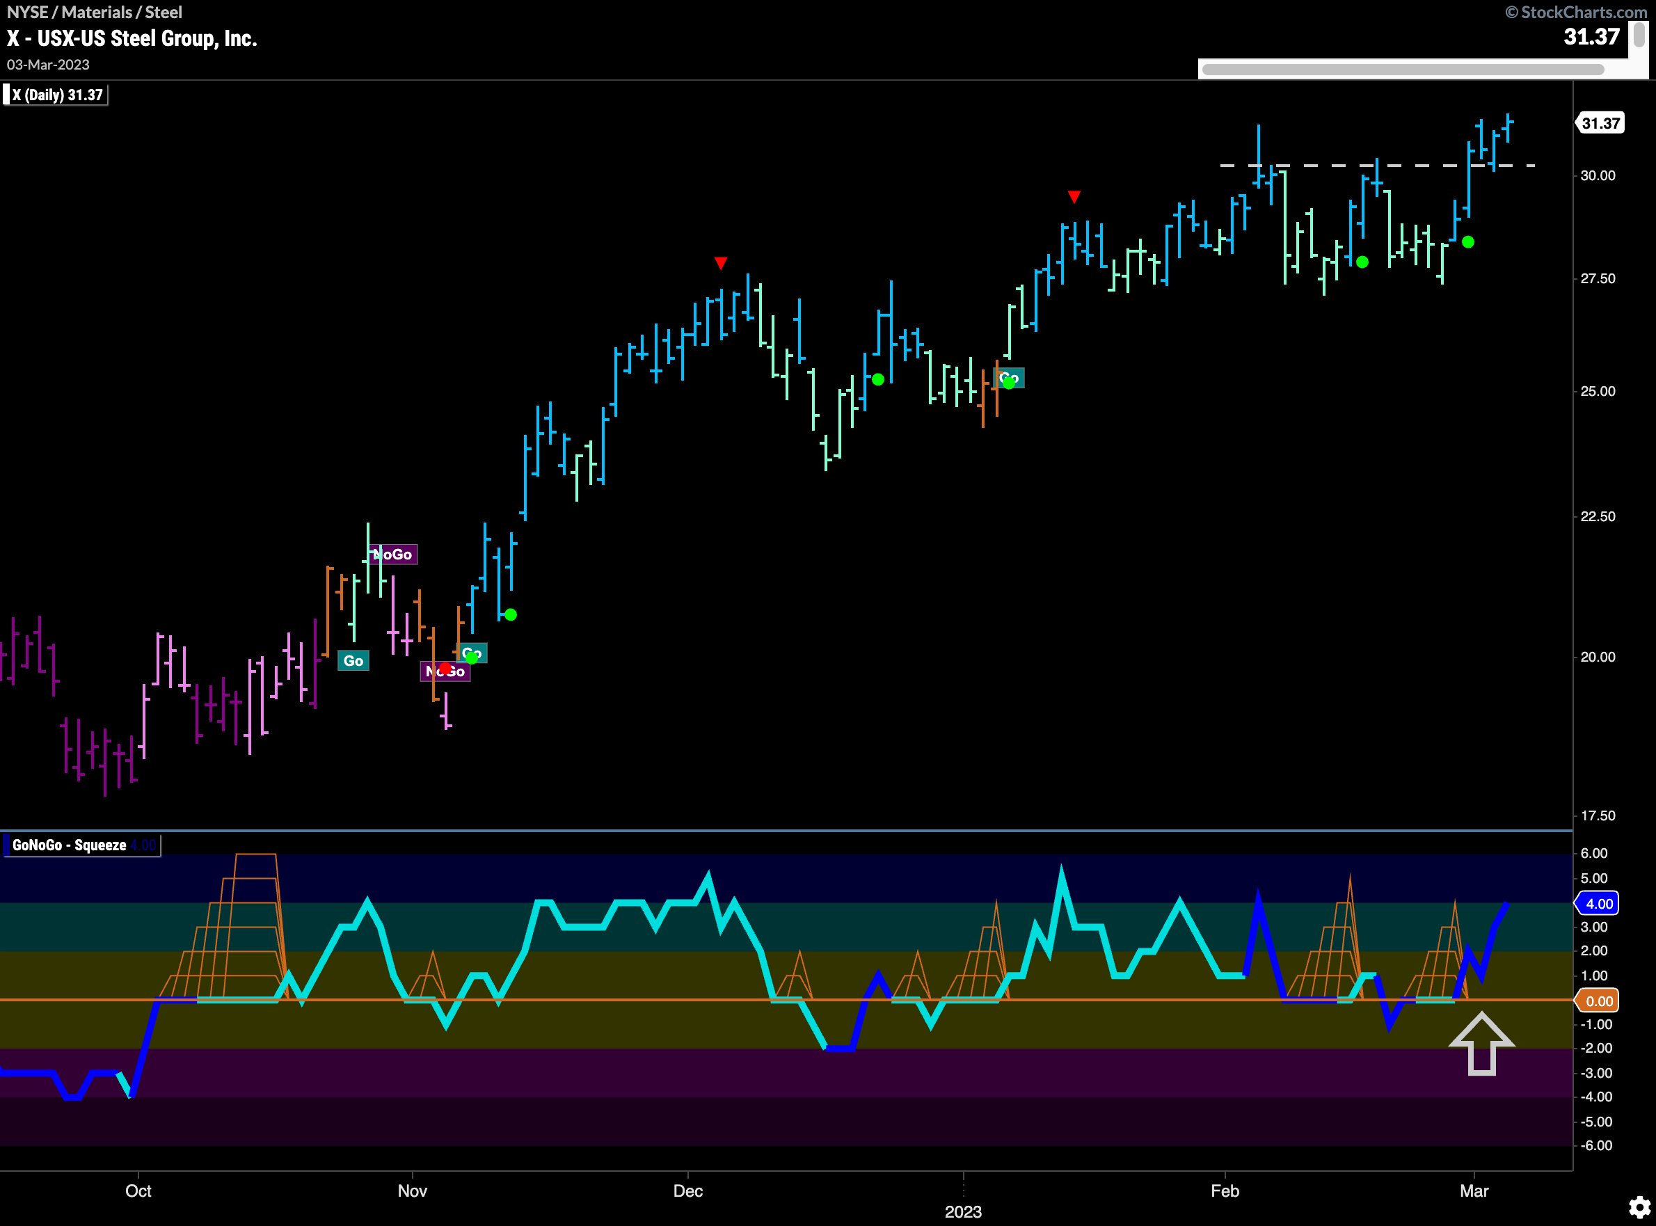Click the 'NYSE / Materials / Steel' breadcrumb text
Viewport: 1656px width, 1226px height.
pos(94,13)
